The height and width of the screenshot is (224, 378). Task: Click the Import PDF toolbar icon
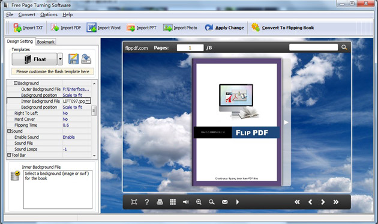[x=55, y=28]
